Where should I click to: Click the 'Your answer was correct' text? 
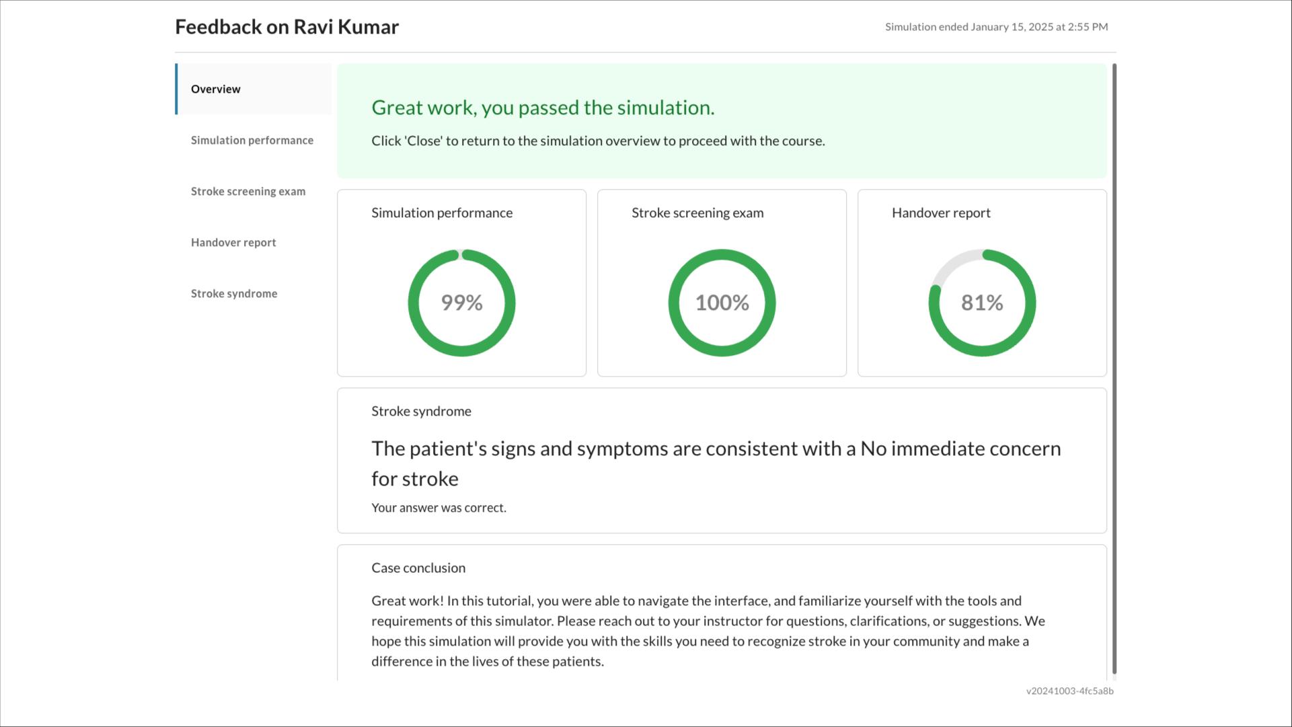coord(439,508)
